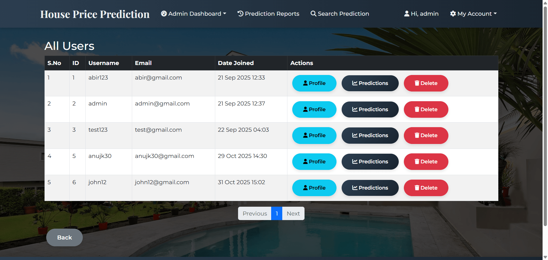Click the chart icon on anujk30's Predictions button

tap(354, 162)
